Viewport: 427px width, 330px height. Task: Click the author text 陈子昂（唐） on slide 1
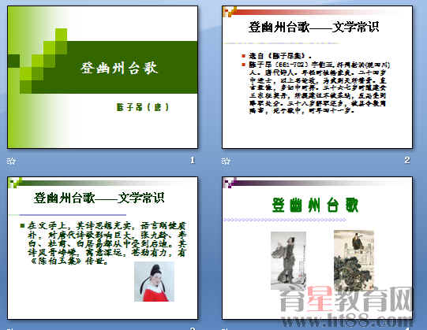point(143,107)
